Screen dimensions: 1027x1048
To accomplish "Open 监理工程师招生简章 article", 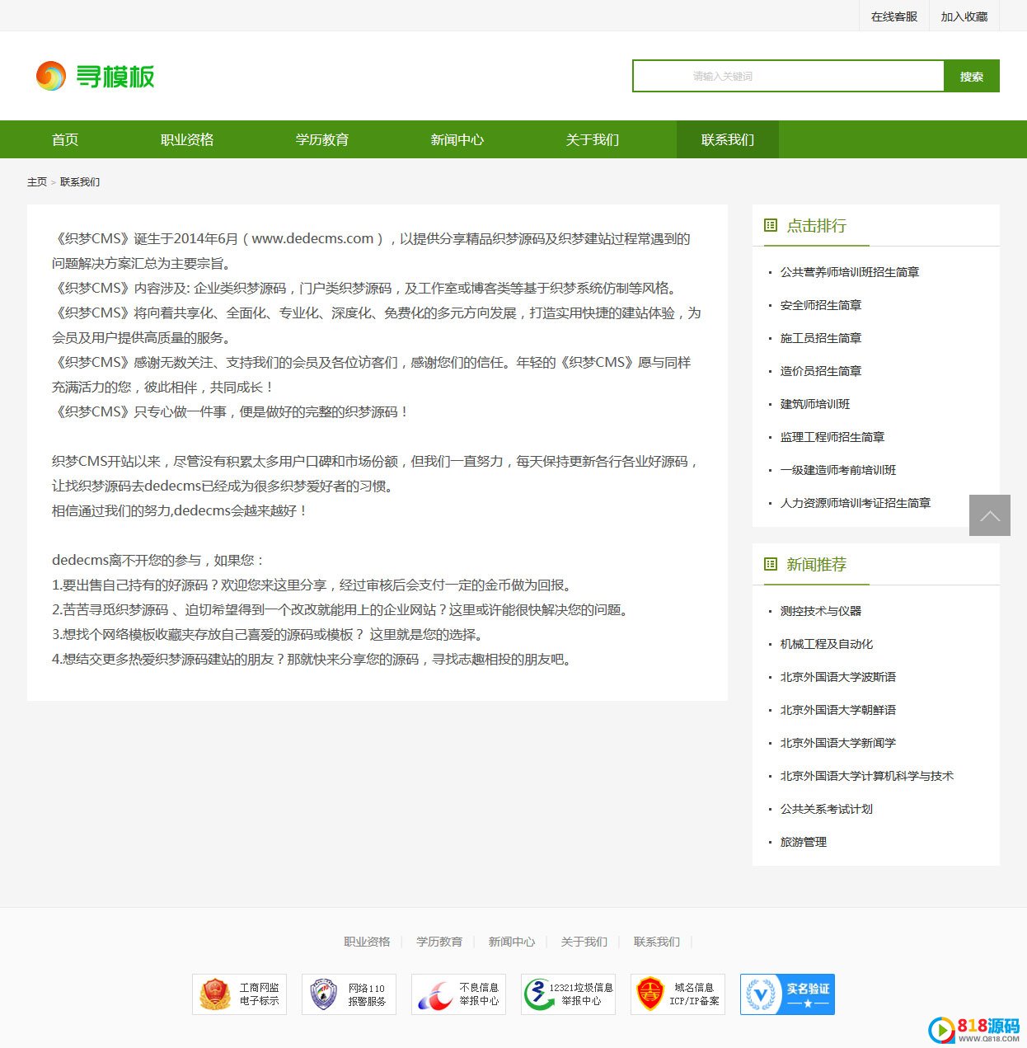I will pyautogui.click(x=832, y=437).
